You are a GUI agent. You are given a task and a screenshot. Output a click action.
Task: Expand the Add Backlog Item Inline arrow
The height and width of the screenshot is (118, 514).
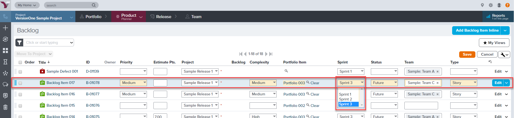click(x=505, y=31)
